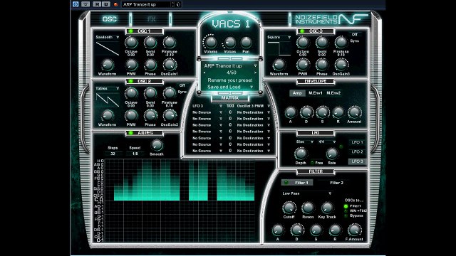This screenshot has width=456, height=256.
Task: Click the W write automation icon
Action: (x=106, y=4)
